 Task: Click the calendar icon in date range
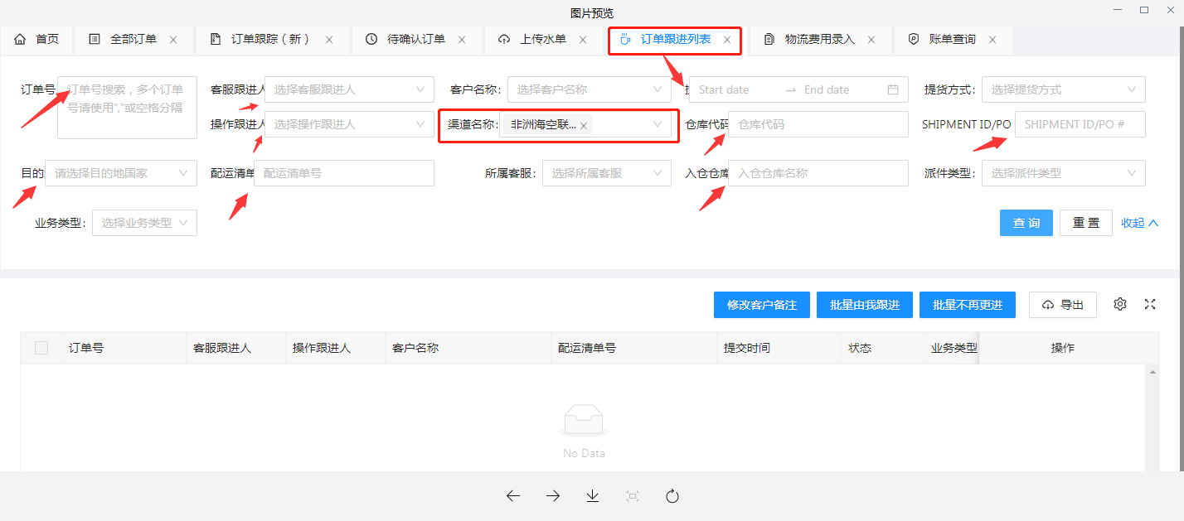(893, 89)
